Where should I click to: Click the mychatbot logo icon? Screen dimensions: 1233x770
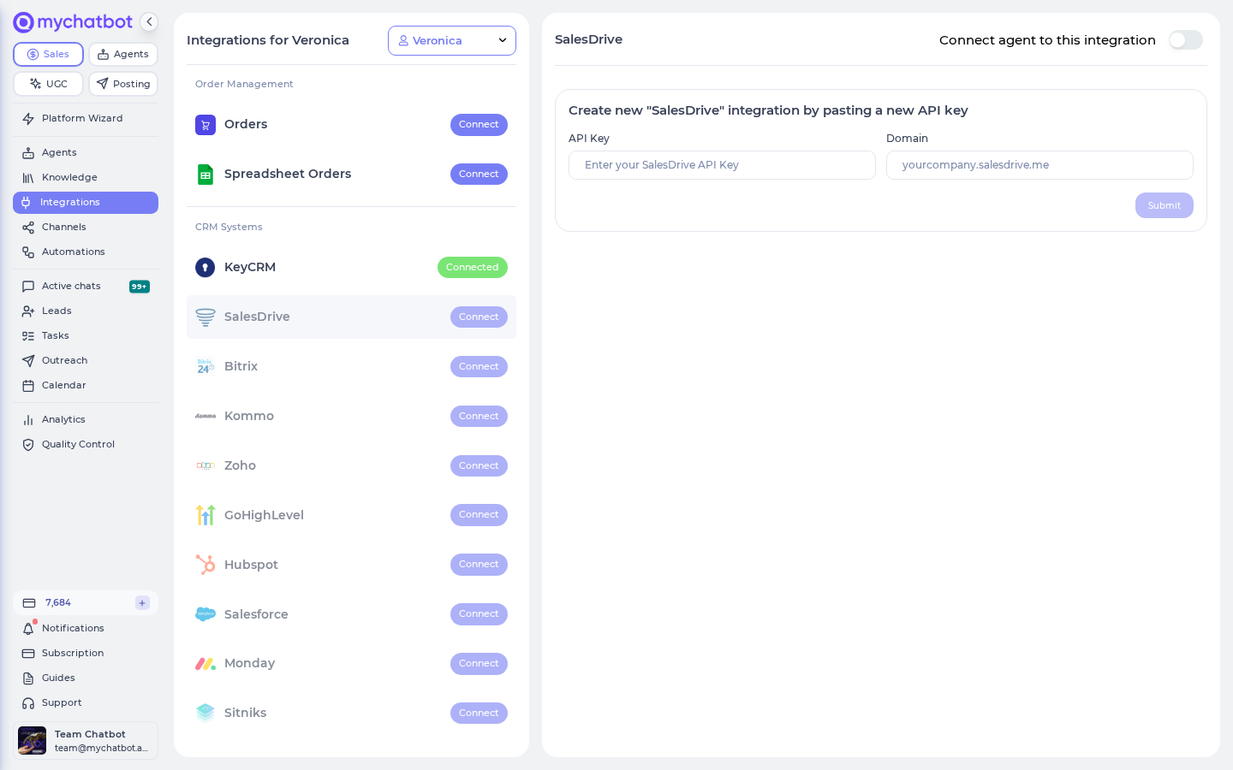click(24, 22)
